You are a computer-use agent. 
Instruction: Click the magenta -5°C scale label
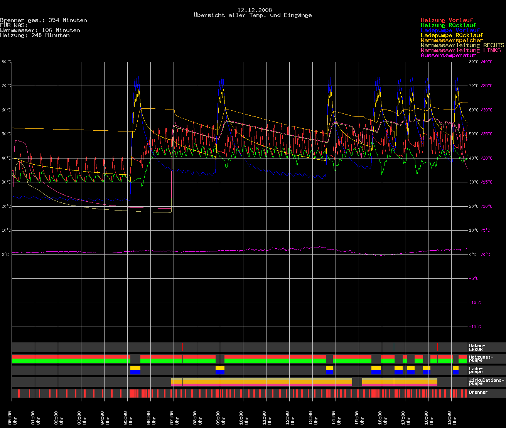474,278
